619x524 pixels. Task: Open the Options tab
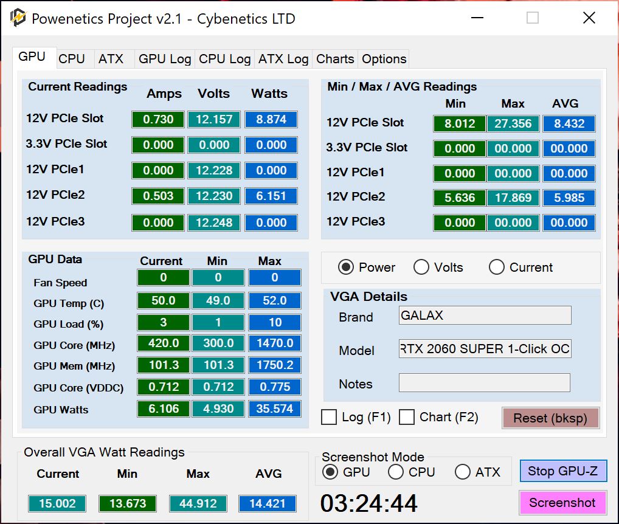384,59
